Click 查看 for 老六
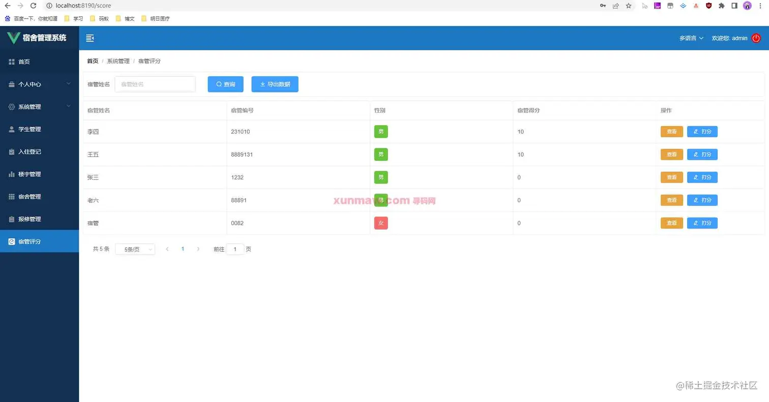769x402 pixels. [671, 200]
